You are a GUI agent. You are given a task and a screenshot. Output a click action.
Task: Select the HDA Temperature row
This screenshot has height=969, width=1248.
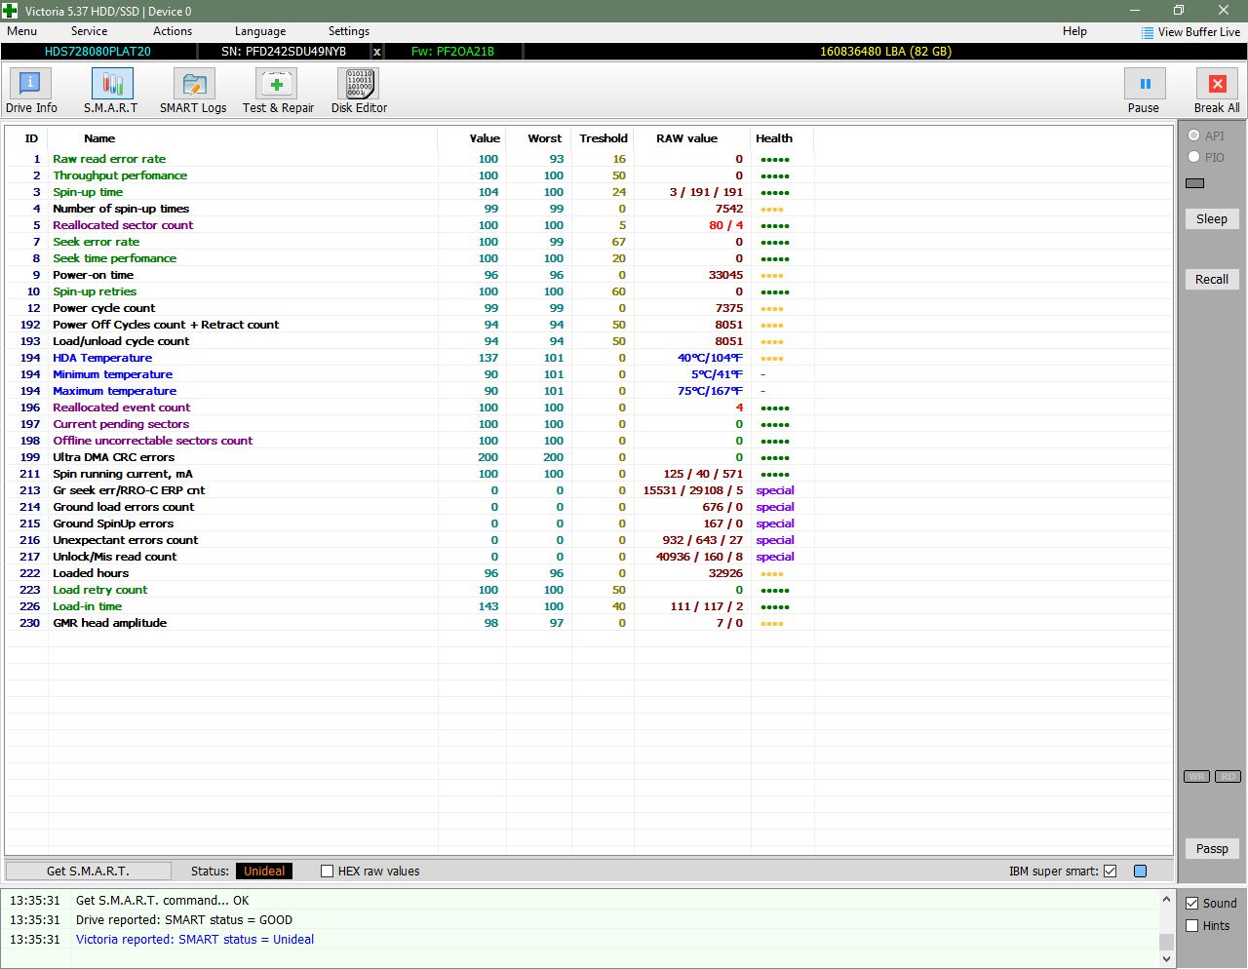pos(589,358)
